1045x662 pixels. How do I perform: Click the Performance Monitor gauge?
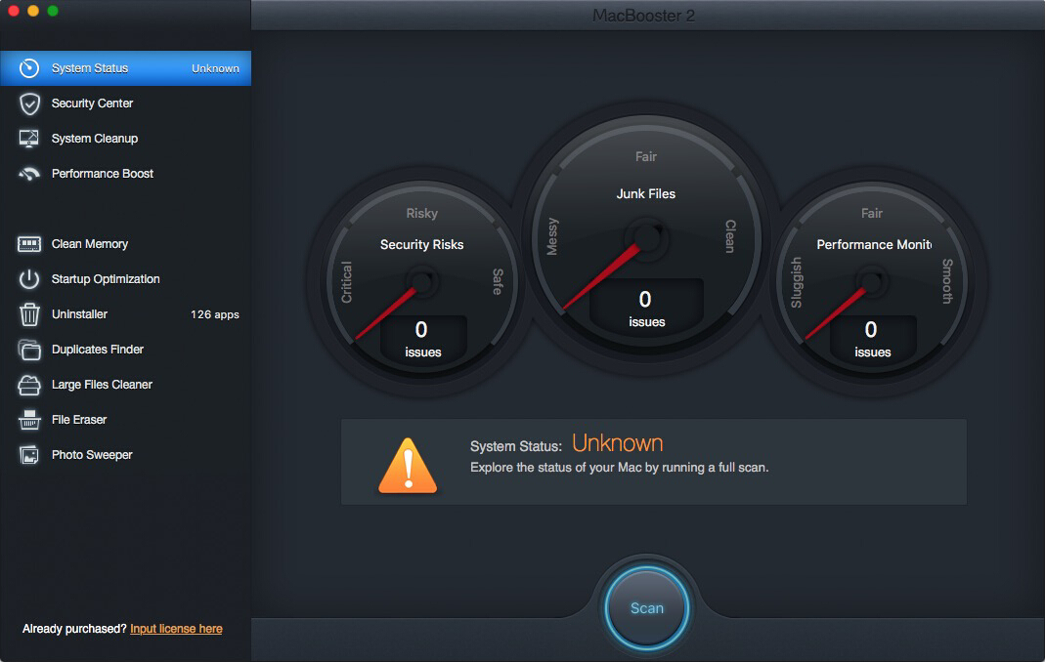[x=871, y=281]
